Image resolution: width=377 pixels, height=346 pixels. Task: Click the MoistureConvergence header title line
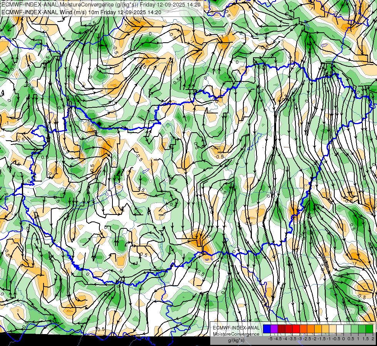101,4
